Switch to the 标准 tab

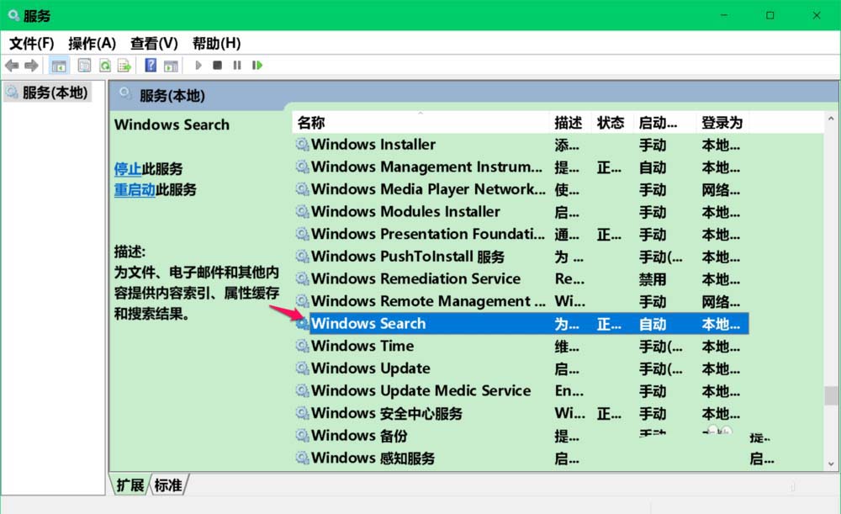pyautogui.click(x=168, y=485)
